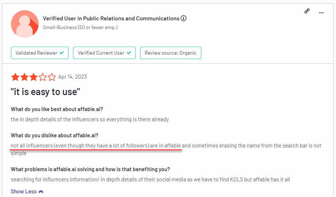Image resolution: width=336 pixels, height=197 pixels.
Task: Click the checkmark in Verified Current User
Action: point(129,53)
